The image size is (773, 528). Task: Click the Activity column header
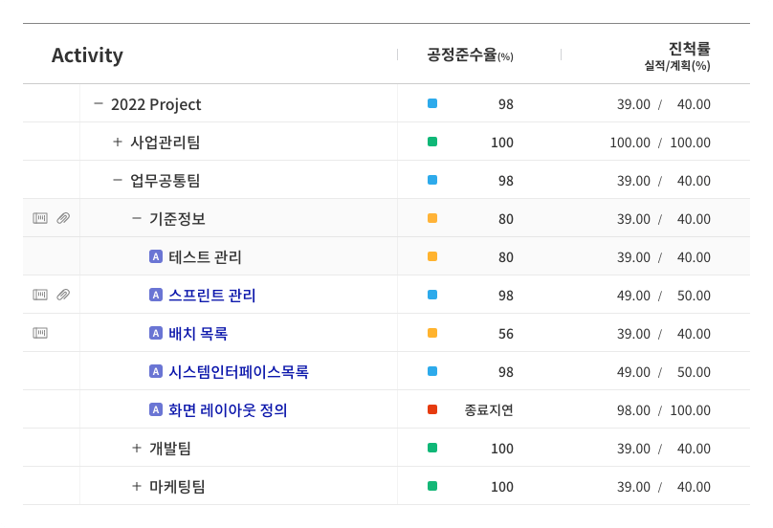[x=87, y=55]
